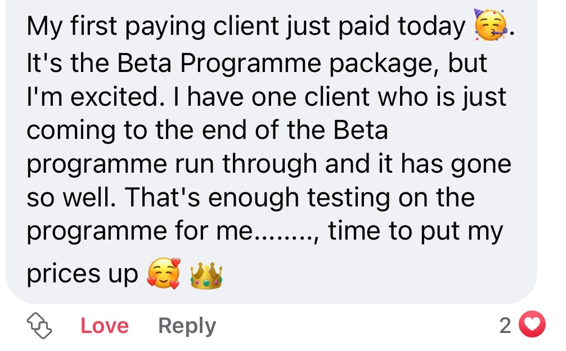The width and height of the screenshot is (566, 351).
Task: Click the party face emoji
Action: click(491, 26)
